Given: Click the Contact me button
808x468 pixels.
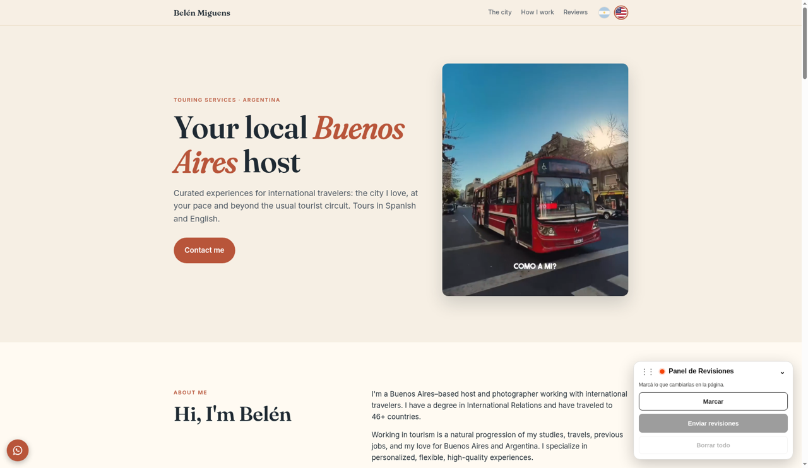Looking at the screenshot, I should (x=205, y=250).
